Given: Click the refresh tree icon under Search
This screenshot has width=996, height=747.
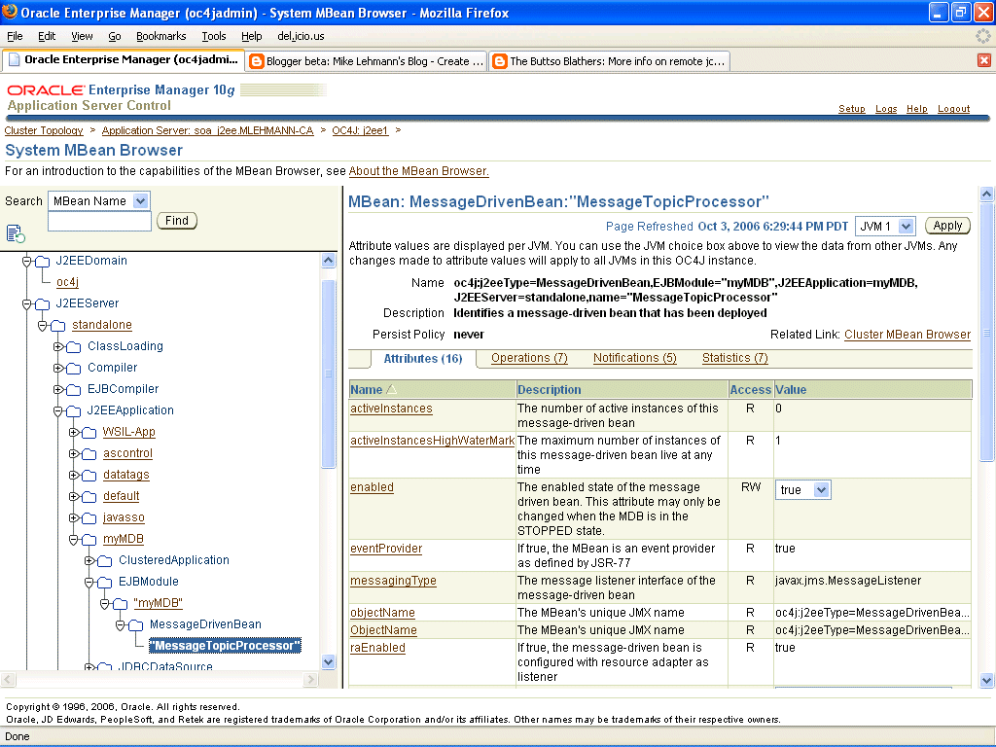Looking at the screenshot, I should (x=16, y=233).
